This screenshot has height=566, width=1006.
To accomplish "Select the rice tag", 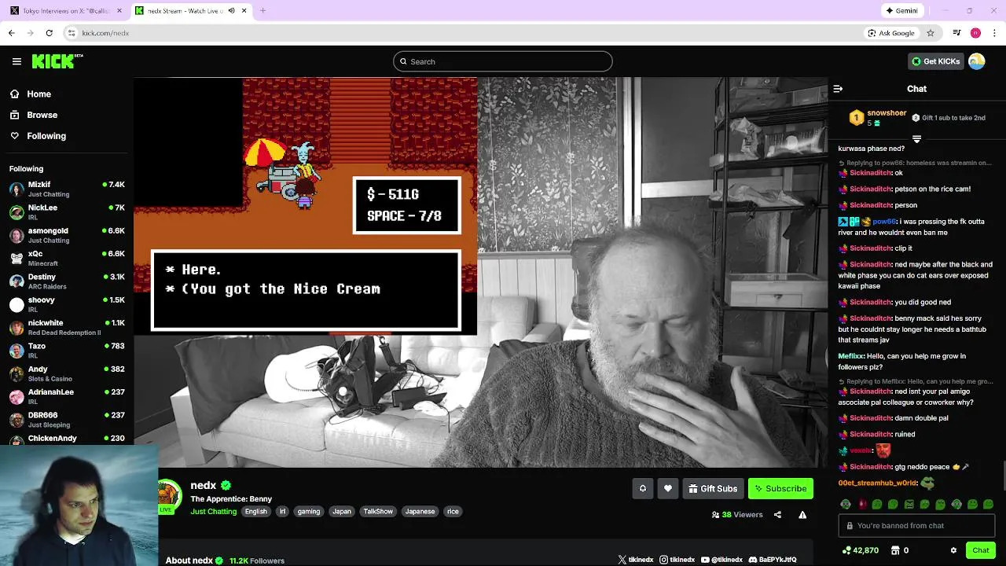I will point(453,511).
